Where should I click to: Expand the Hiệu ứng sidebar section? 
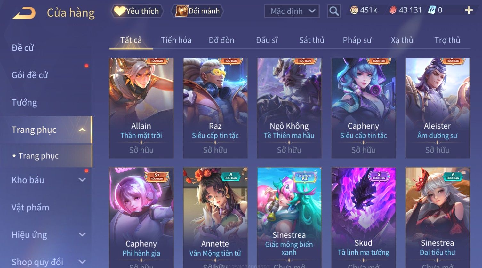[x=82, y=235]
